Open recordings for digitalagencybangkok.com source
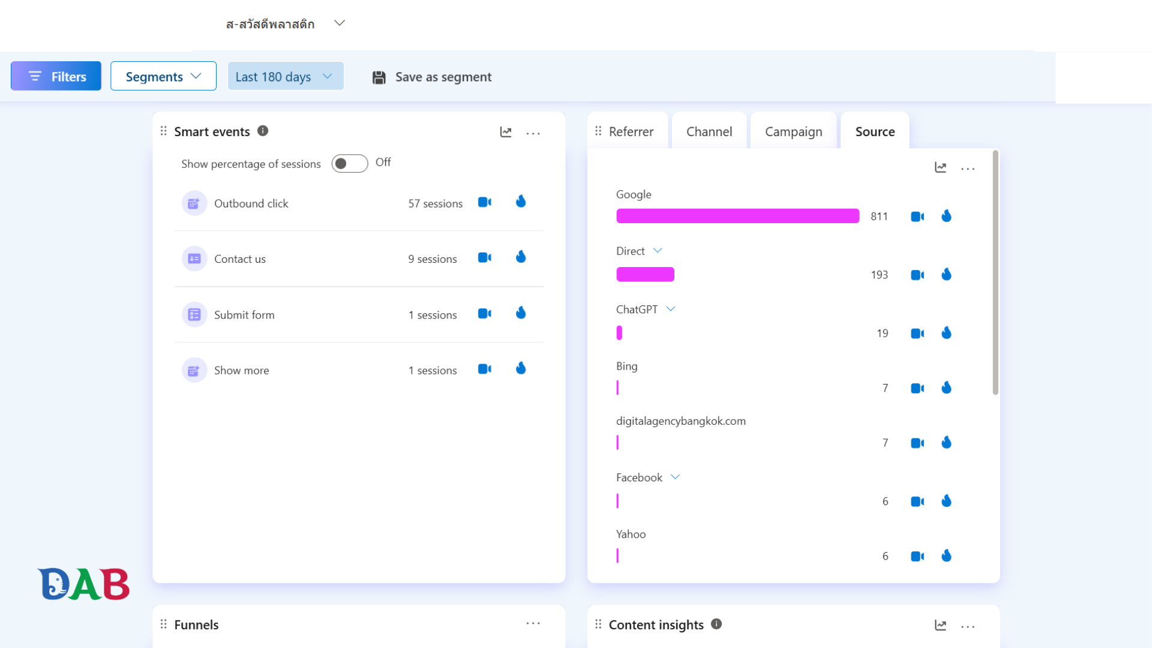This screenshot has width=1152, height=648. [917, 443]
